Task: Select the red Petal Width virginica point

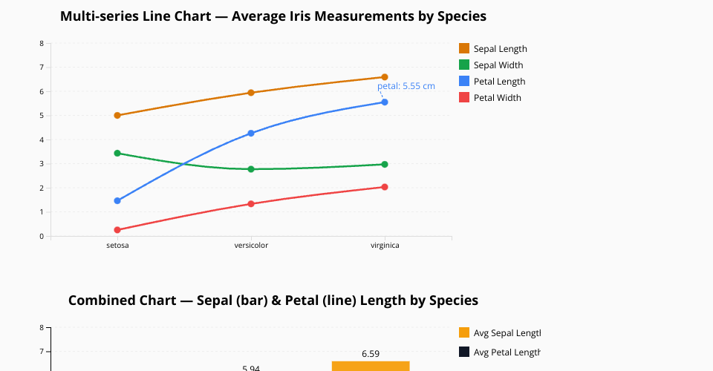Action: (385, 187)
